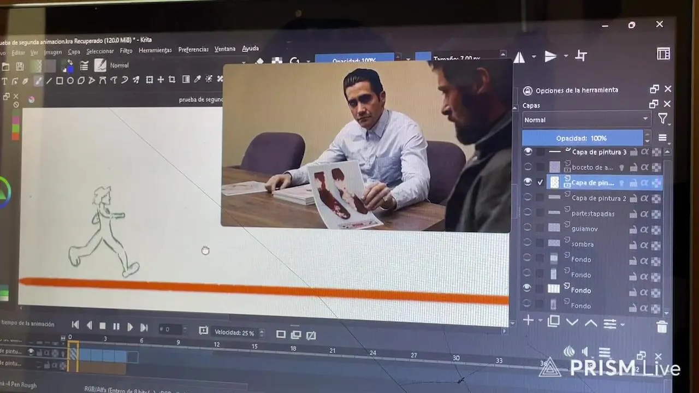Adjust layer opacity spinner arrows

click(648, 138)
